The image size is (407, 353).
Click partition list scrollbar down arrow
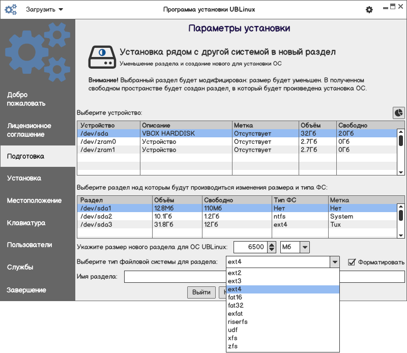pyautogui.click(x=401, y=236)
